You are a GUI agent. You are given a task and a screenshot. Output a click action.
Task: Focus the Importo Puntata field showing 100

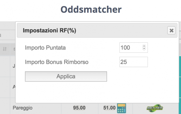[131, 48]
